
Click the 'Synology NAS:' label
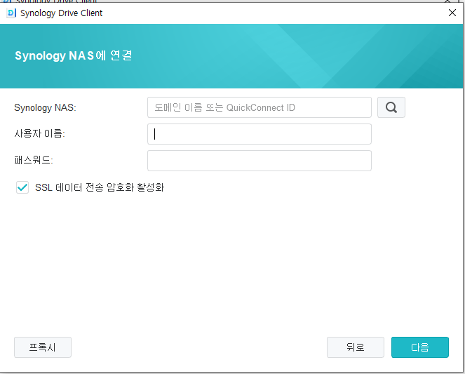(x=45, y=107)
